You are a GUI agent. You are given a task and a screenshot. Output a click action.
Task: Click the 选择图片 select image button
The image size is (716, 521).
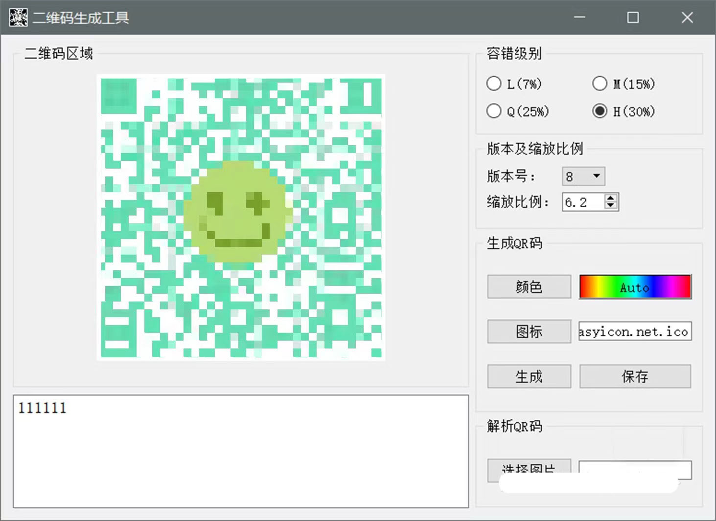pos(529,469)
